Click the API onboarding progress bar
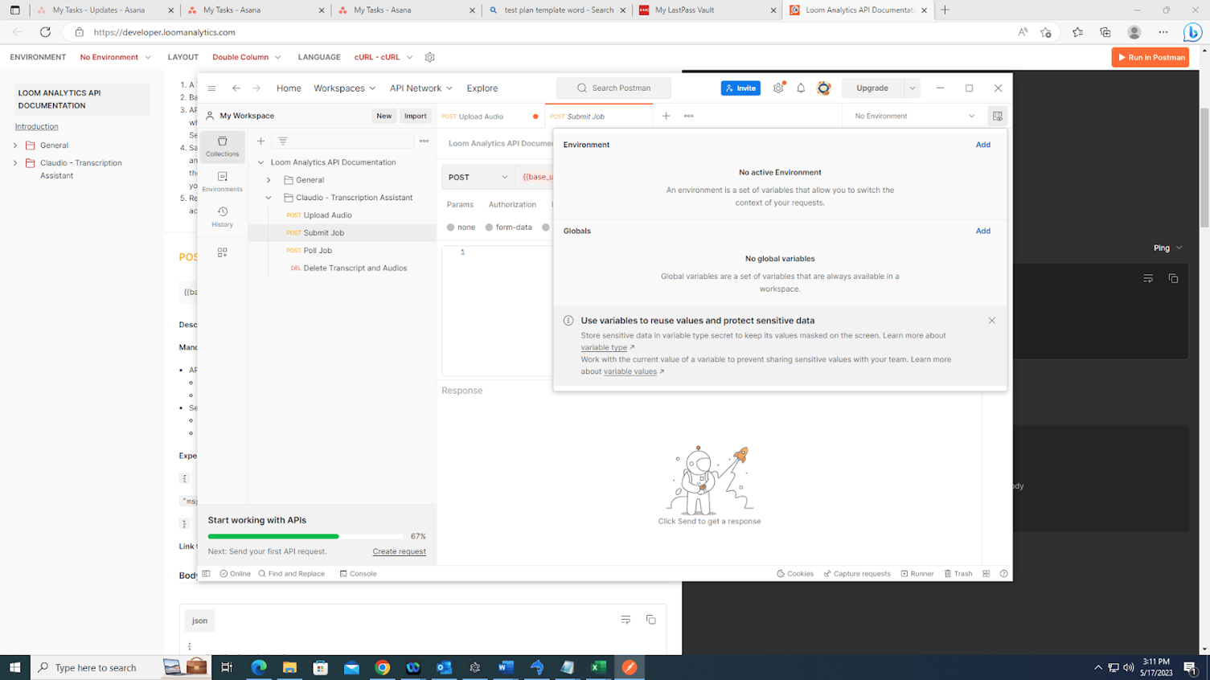Screen dimensions: 1210x680 [306, 536]
